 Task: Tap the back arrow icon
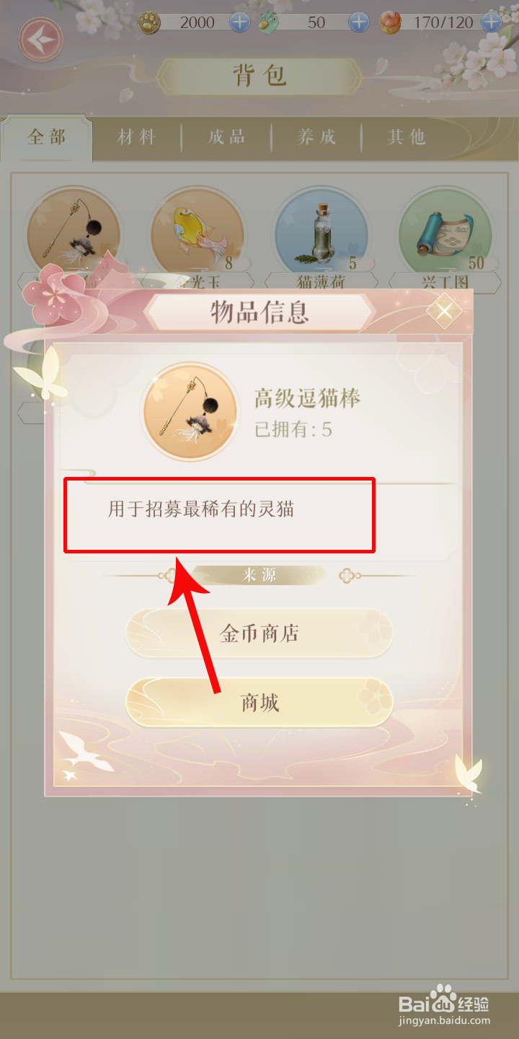click(41, 38)
